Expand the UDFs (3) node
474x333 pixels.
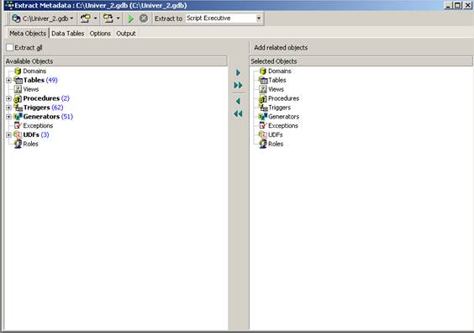tap(8, 135)
